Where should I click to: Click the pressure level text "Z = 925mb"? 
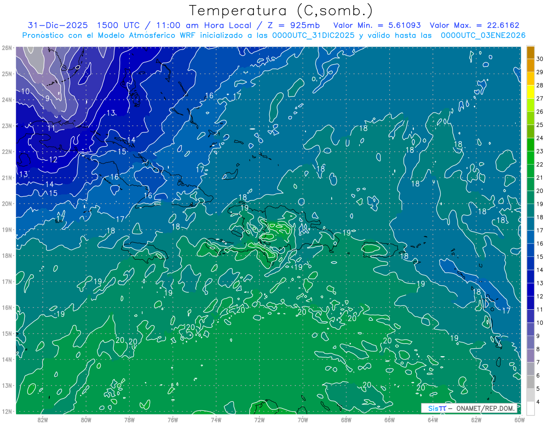(x=293, y=25)
